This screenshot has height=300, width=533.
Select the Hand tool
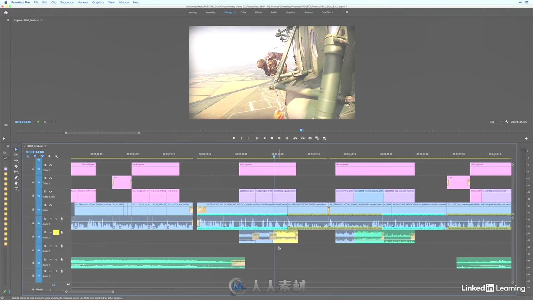point(16,183)
